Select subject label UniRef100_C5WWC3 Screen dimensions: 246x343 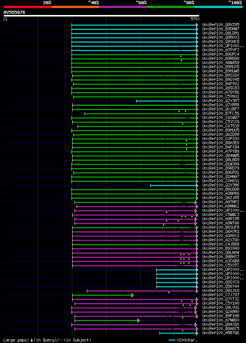pos(221,215)
